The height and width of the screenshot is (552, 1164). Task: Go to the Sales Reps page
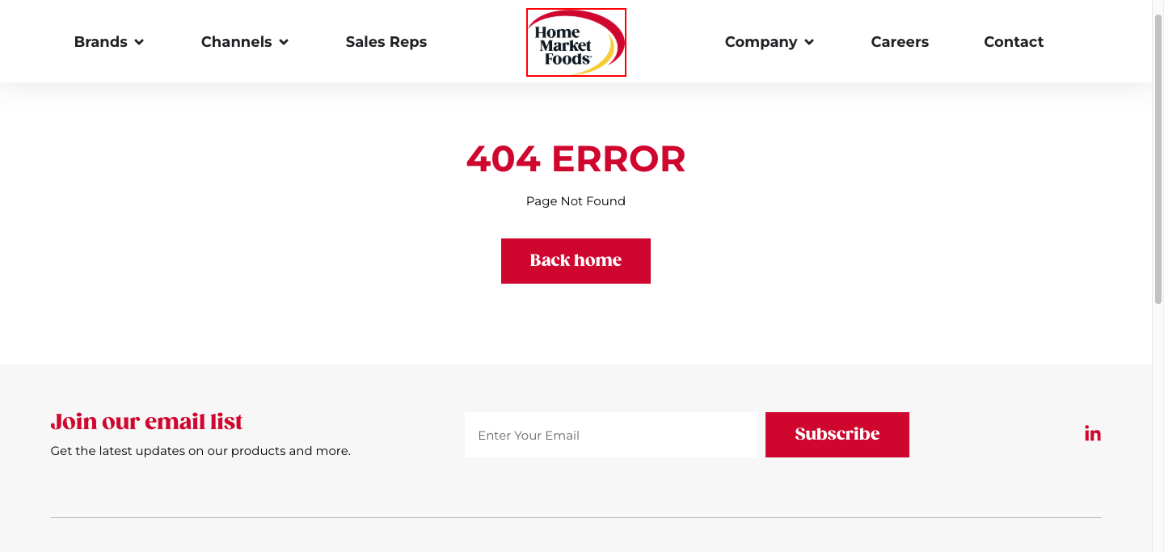386,42
